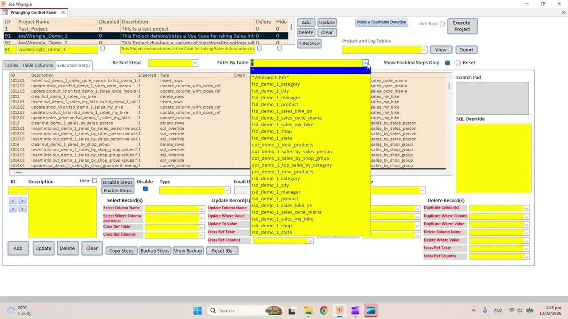This screenshot has height=319, width=568.
Task: Click into the Scratch Pad box
Action: pyautogui.click(x=492, y=98)
